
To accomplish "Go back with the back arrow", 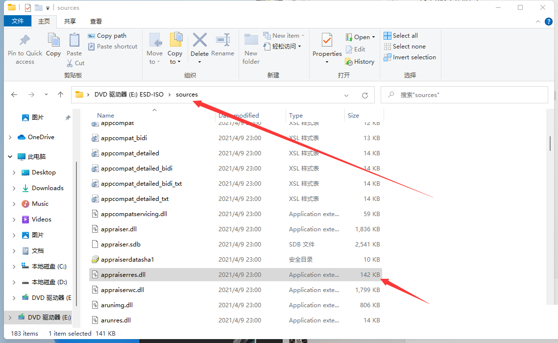I will pos(14,95).
